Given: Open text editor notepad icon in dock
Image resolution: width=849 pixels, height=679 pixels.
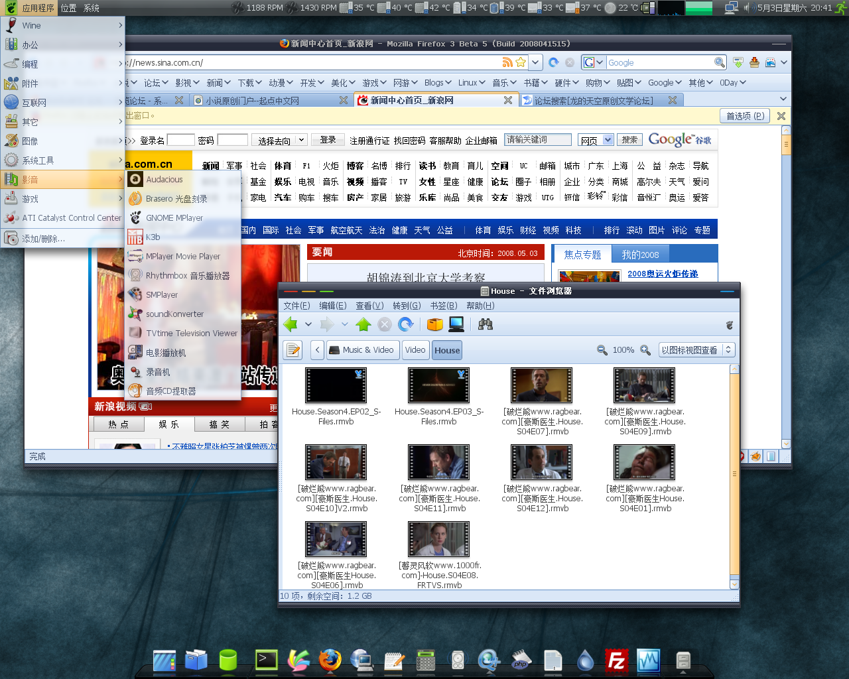Looking at the screenshot, I should [x=394, y=660].
